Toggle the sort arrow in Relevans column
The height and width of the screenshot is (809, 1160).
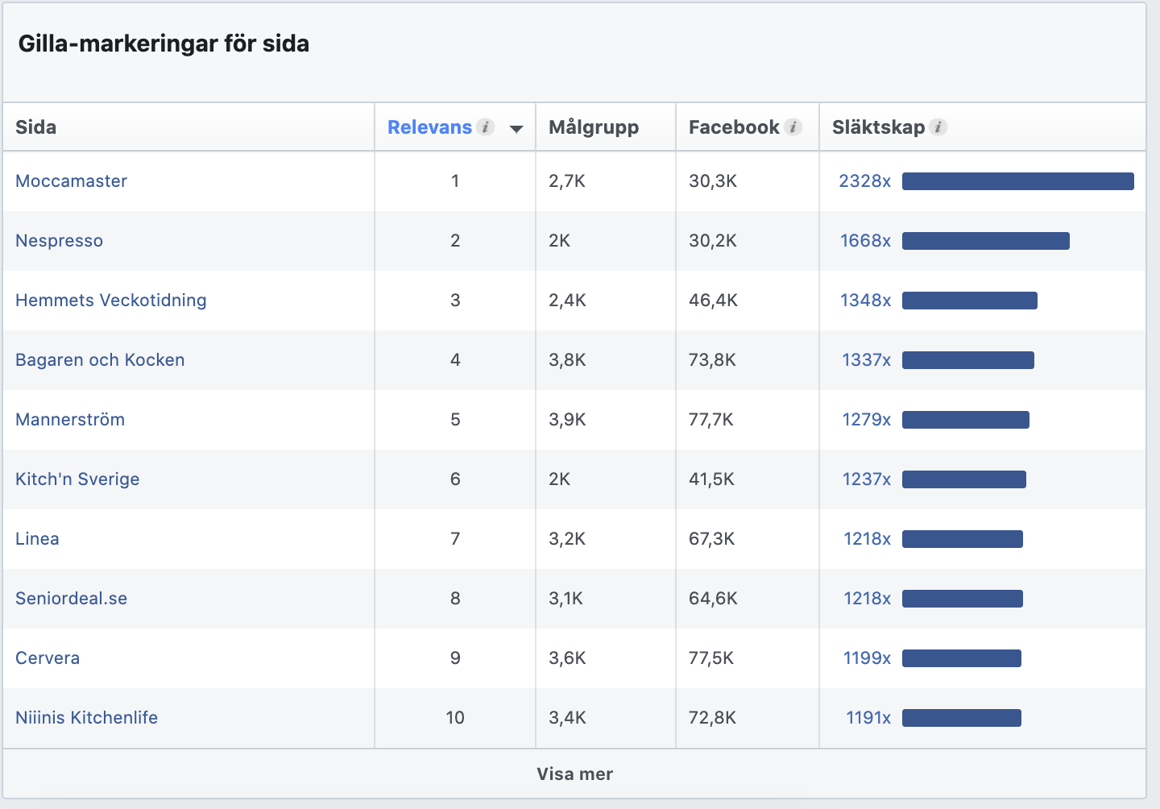516,129
